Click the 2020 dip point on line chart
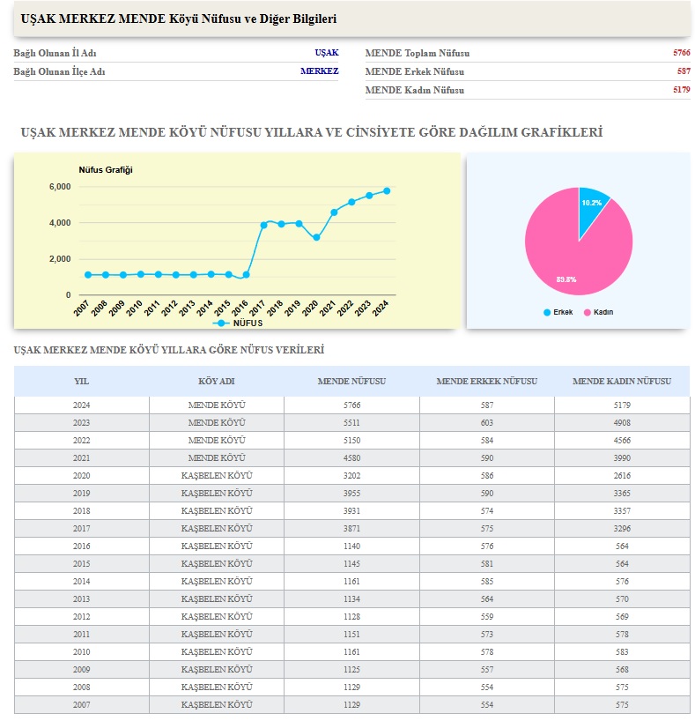The height and width of the screenshot is (721, 695). [316, 237]
